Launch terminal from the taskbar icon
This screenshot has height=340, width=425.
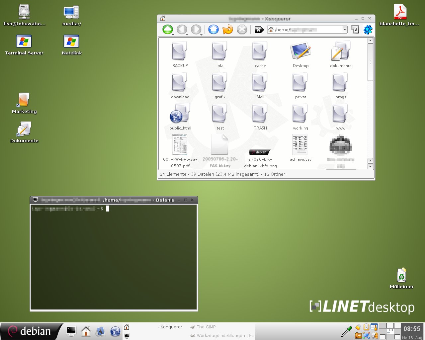tap(71, 331)
